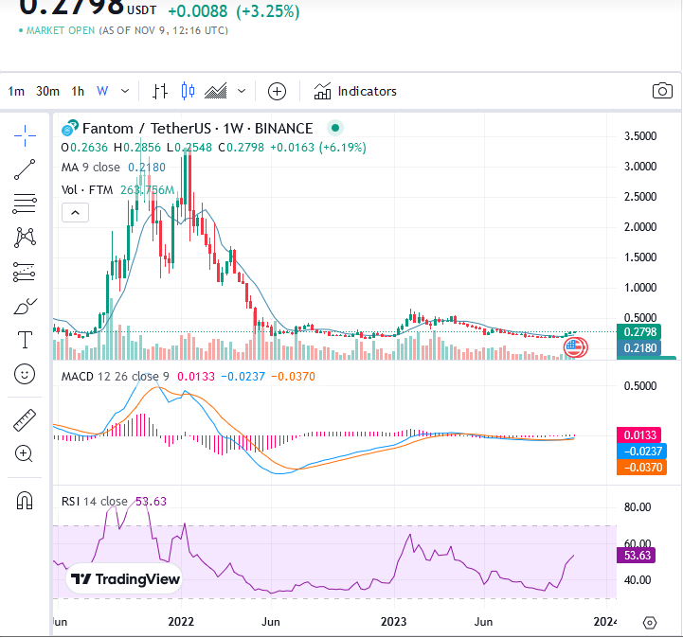Image resolution: width=683 pixels, height=638 pixels.
Task: Take a chart snapshot with camera icon
Action: [662, 91]
